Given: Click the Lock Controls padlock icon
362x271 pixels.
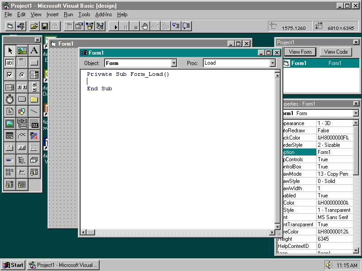Looking at the screenshot, I should (x=55, y=26).
